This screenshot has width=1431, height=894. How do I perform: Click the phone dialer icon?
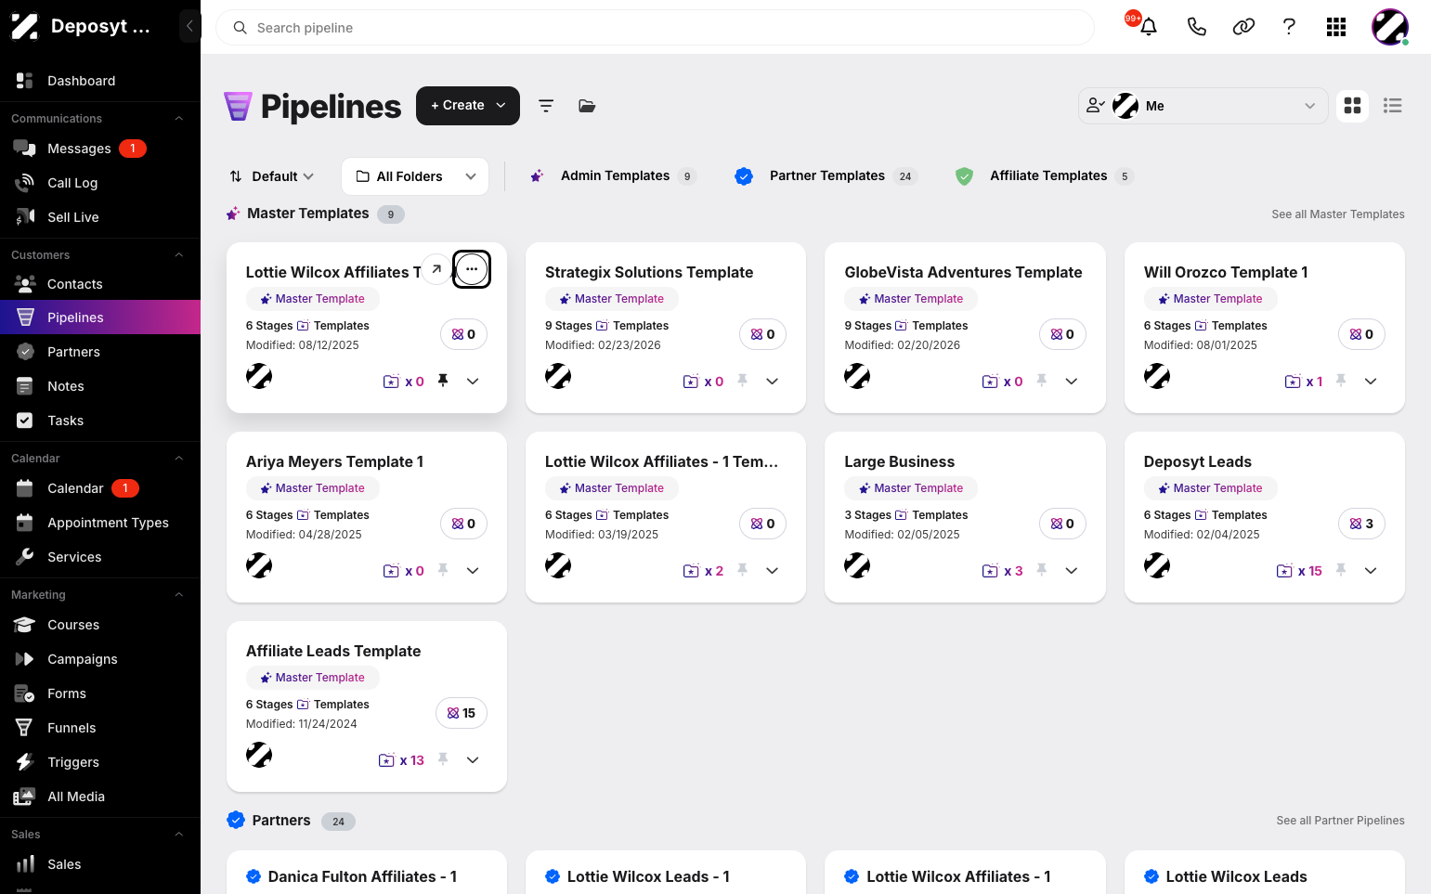[1196, 27]
